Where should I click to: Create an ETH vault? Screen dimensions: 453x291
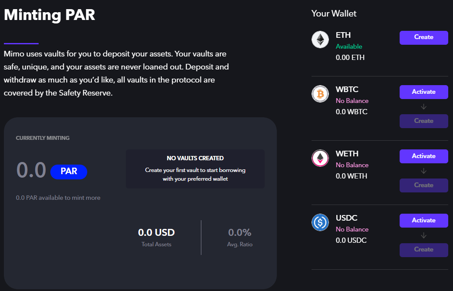point(424,38)
